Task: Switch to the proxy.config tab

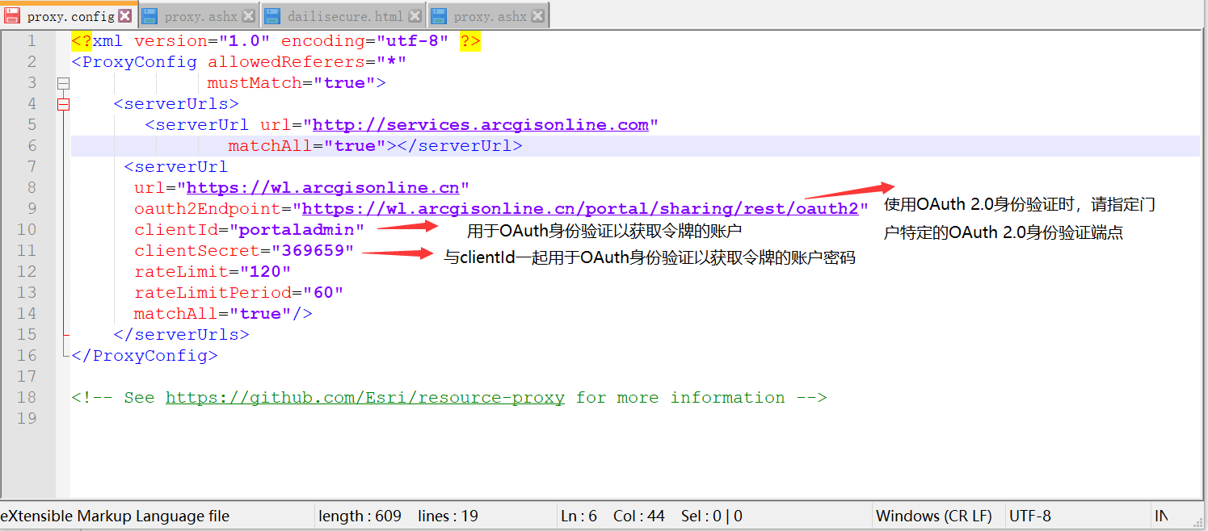Action: click(x=69, y=15)
